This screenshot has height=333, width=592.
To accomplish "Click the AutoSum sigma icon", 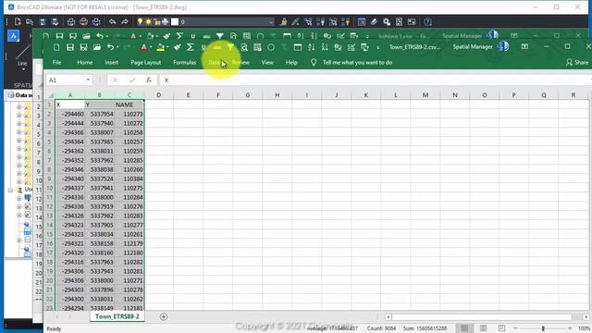I will pyautogui.click(x=191, y=47).
